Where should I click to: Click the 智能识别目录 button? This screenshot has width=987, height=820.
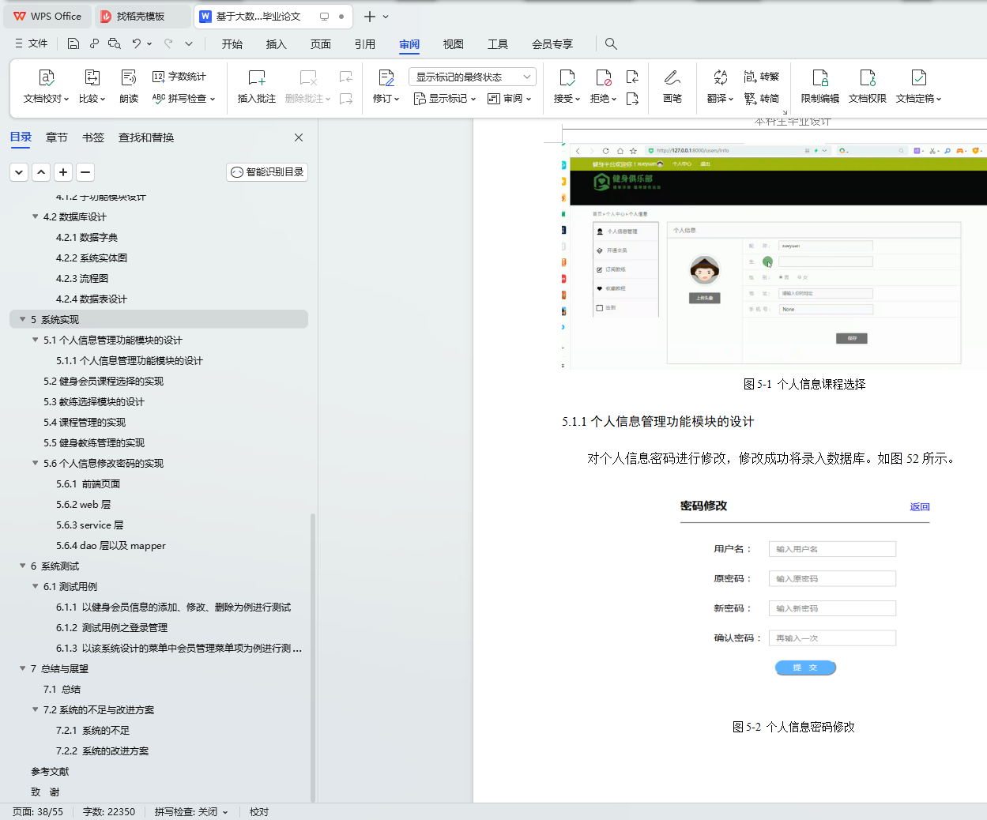click(x=267, y=172)
